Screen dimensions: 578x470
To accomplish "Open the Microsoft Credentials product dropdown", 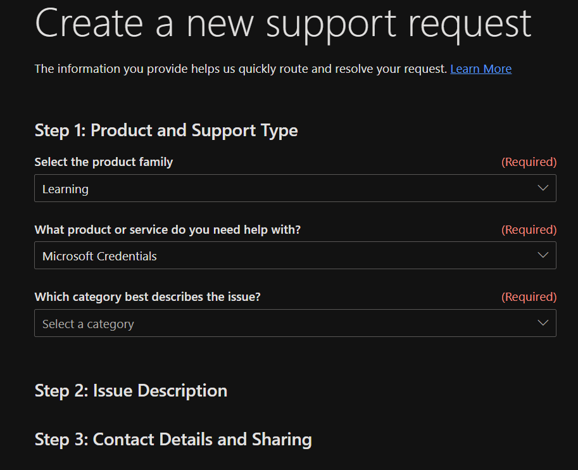I will click(295, 255).
